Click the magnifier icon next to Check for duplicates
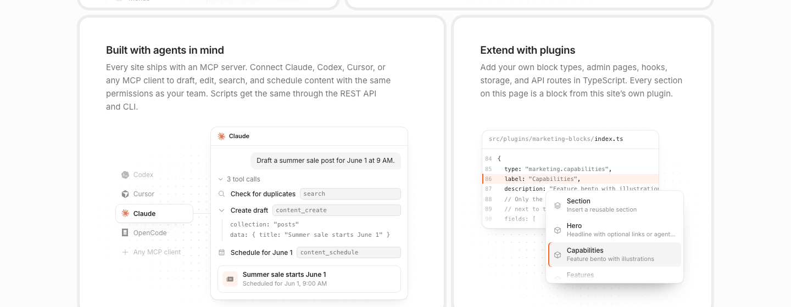 pyautogui.click(x=222, y=194)
